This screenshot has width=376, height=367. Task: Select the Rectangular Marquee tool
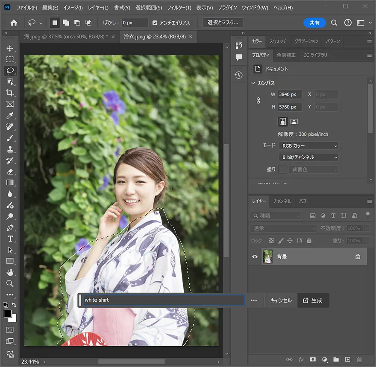[10, 59]
